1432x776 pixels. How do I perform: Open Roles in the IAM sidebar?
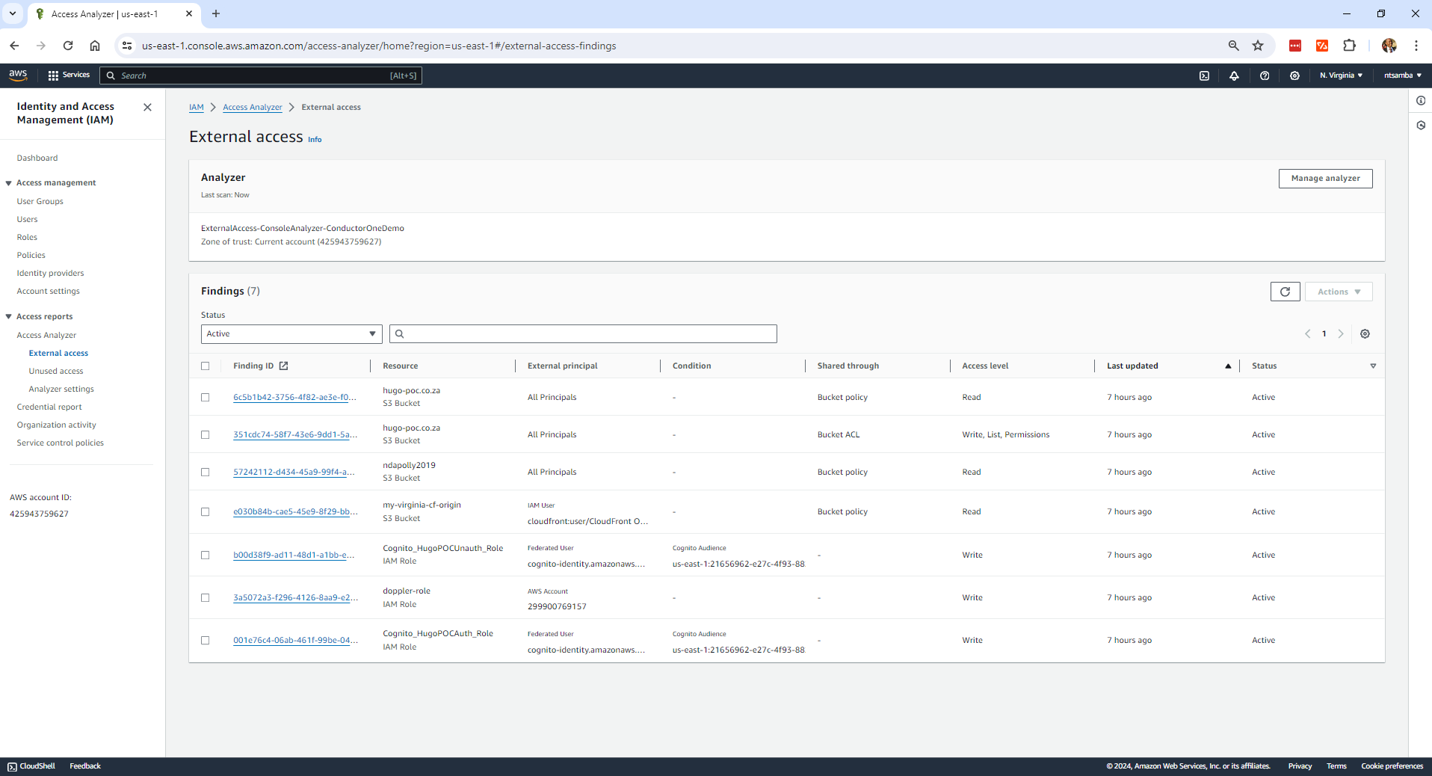click(27, 237)
